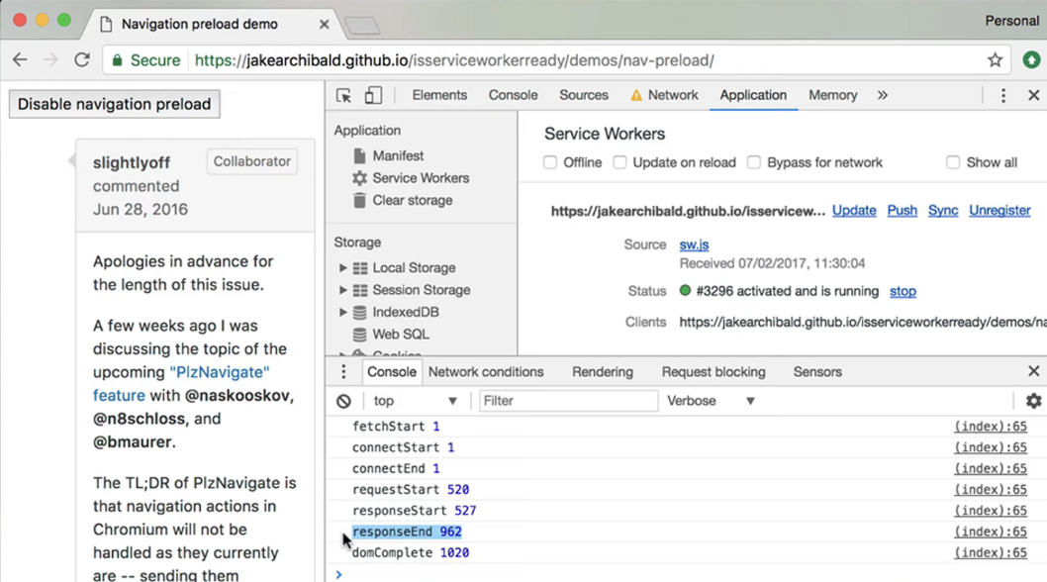Switch to the Sources tab
Screen dimensions: 1047x582
(584, 96)
